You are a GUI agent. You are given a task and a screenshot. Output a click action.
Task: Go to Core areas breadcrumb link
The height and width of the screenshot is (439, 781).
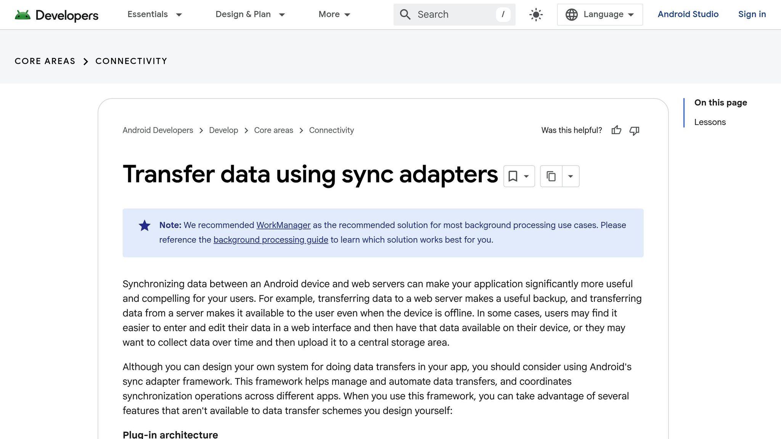click(273, 130)
